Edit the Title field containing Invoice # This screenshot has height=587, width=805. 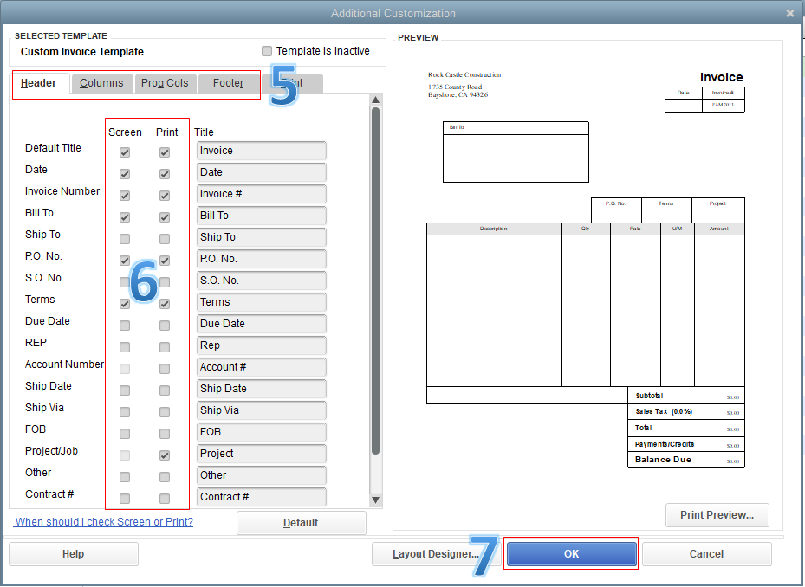[261, 194]
